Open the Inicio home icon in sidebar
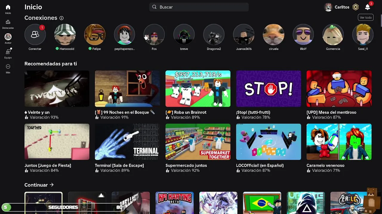The height and width of the screenshot is (214, 382). tap(8, 7)
